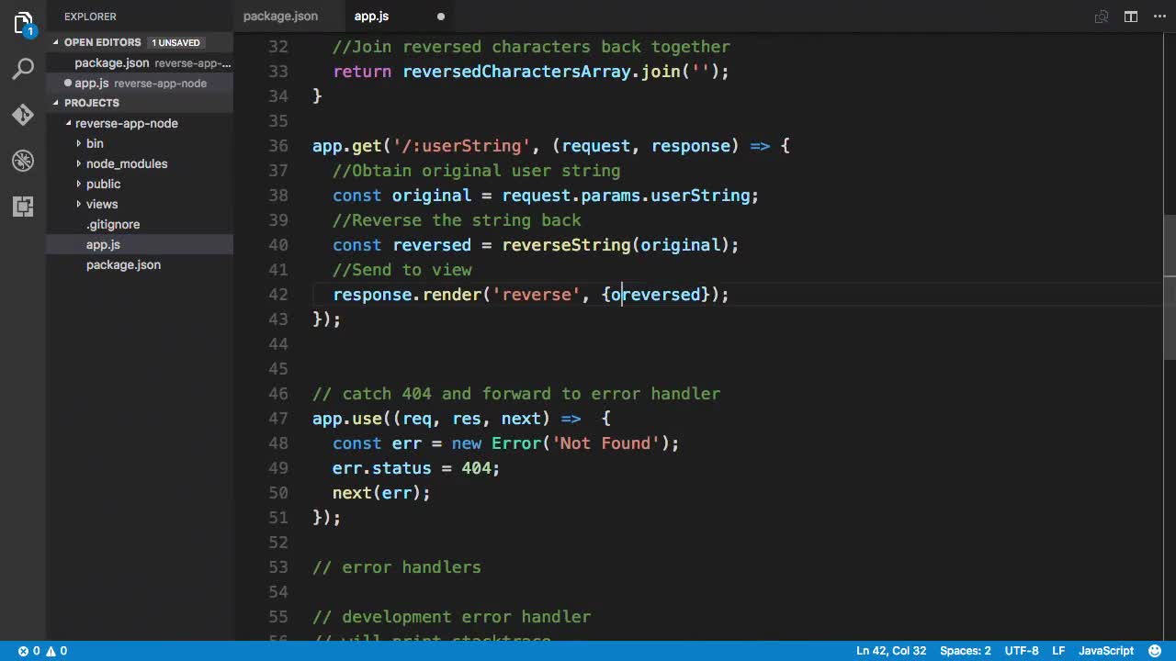Screen dimensions: 1176x661
Task: Open package.json in the project tree
Action: pos(123,264)
